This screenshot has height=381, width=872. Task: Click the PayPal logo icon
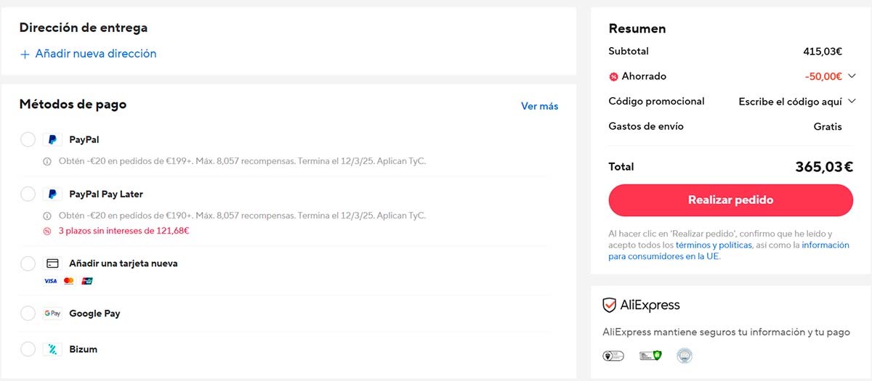[52, 139]
